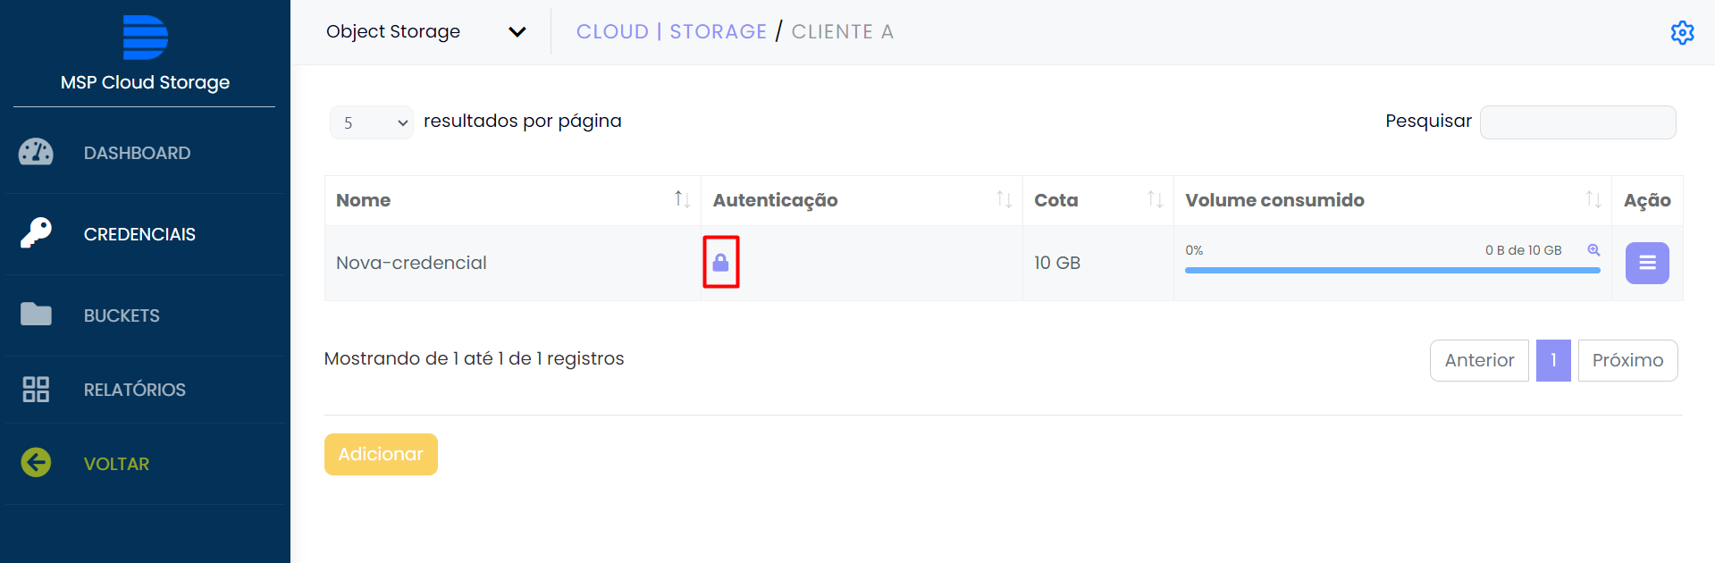Click the Buckets folder icon
This screenshot has width=1715, height=563.
tap(36, 315)
